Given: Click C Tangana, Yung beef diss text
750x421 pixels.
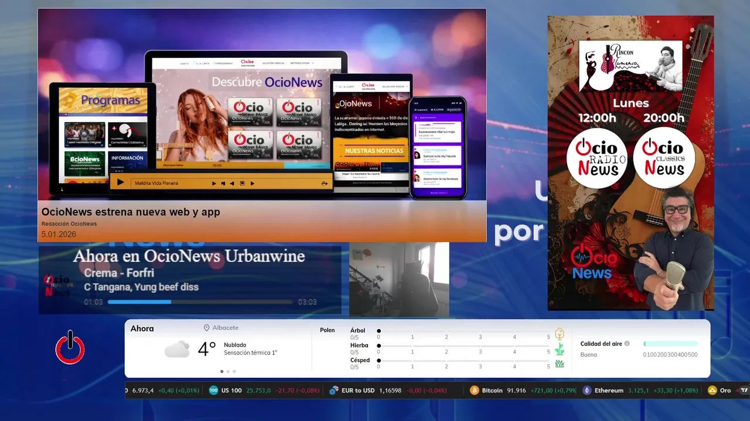Looking at the screenshot, I should (141, 287).
